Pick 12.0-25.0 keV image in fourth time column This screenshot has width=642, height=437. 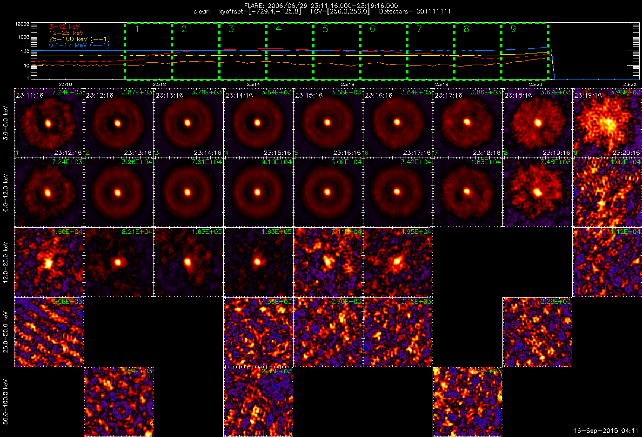click(x=259, y=262)
